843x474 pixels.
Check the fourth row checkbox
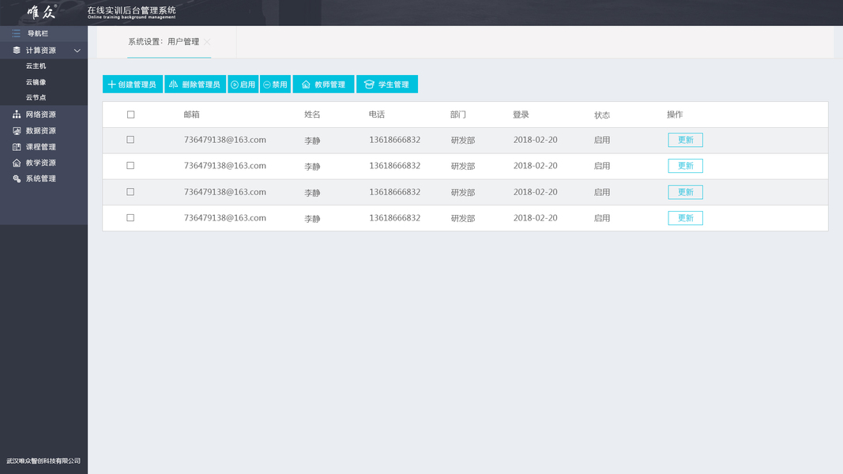pyautogui.click(x=130, y=218)
